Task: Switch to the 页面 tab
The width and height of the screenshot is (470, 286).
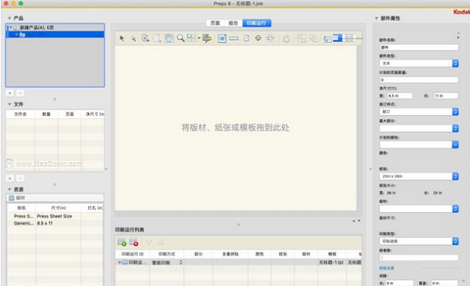Action: point(215,23)
